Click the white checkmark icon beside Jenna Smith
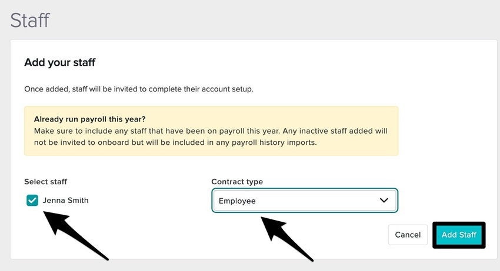The image size is (500, 271). click(32, 201)
